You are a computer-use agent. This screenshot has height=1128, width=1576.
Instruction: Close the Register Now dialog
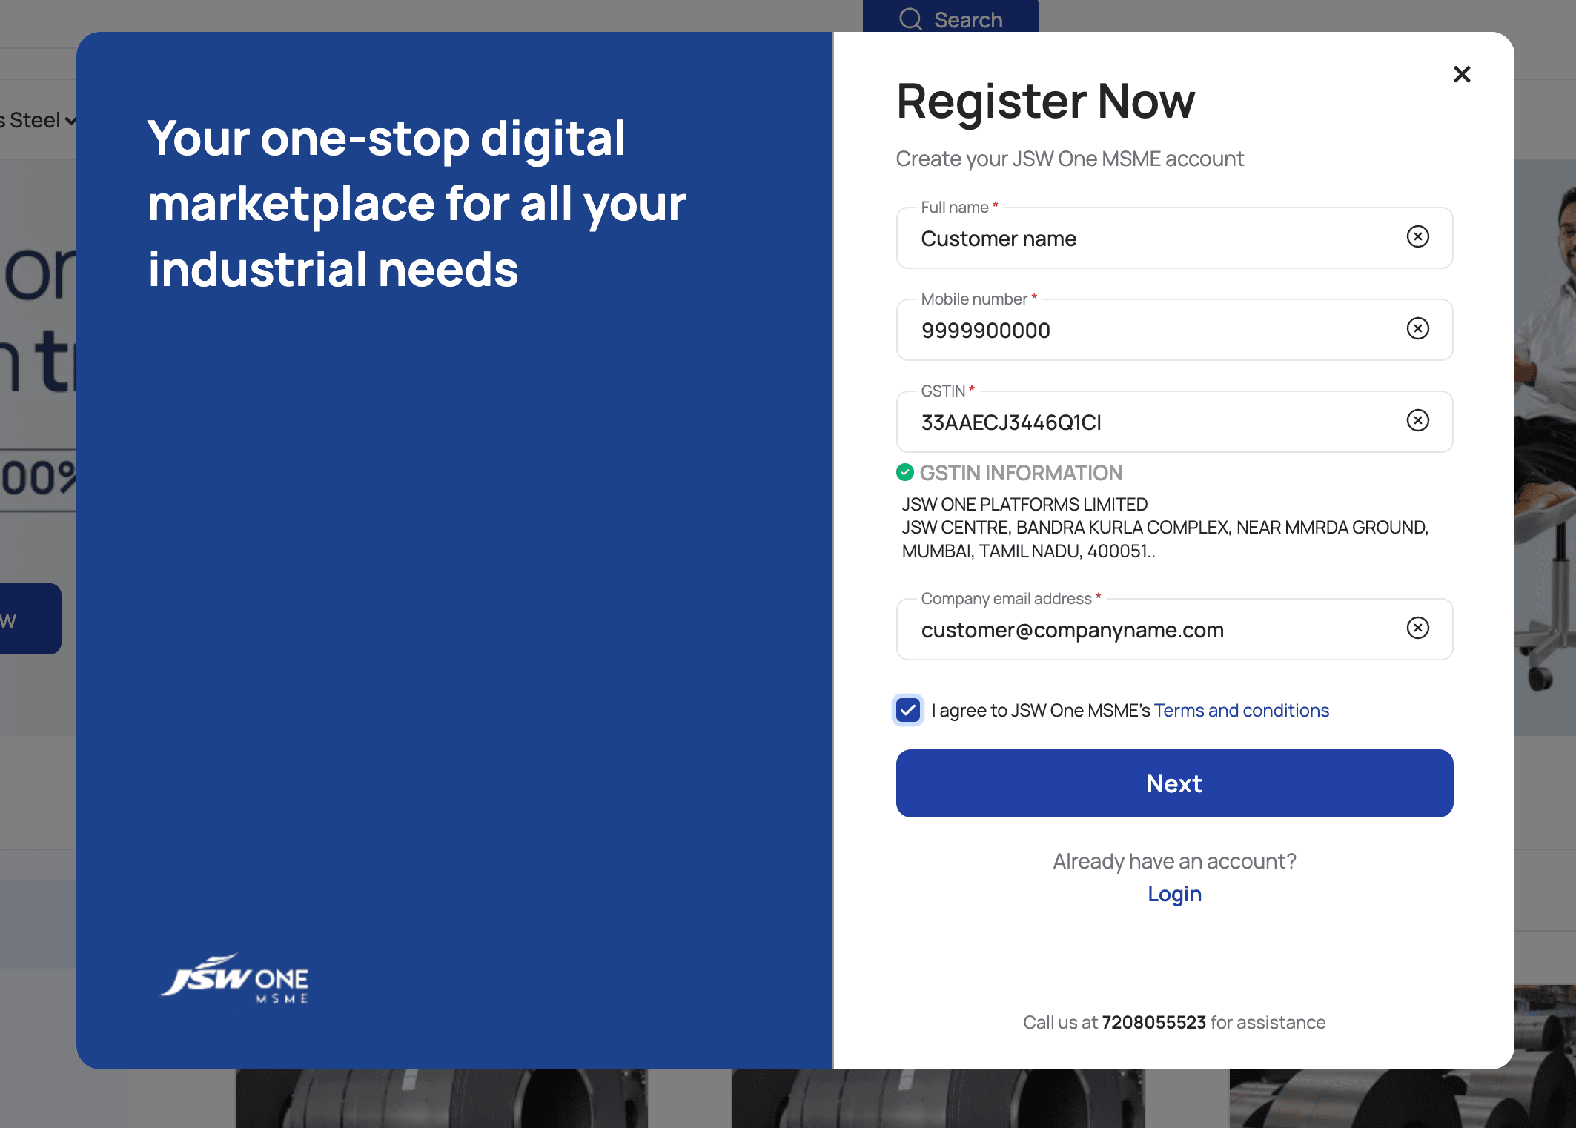click(1461, 74)
